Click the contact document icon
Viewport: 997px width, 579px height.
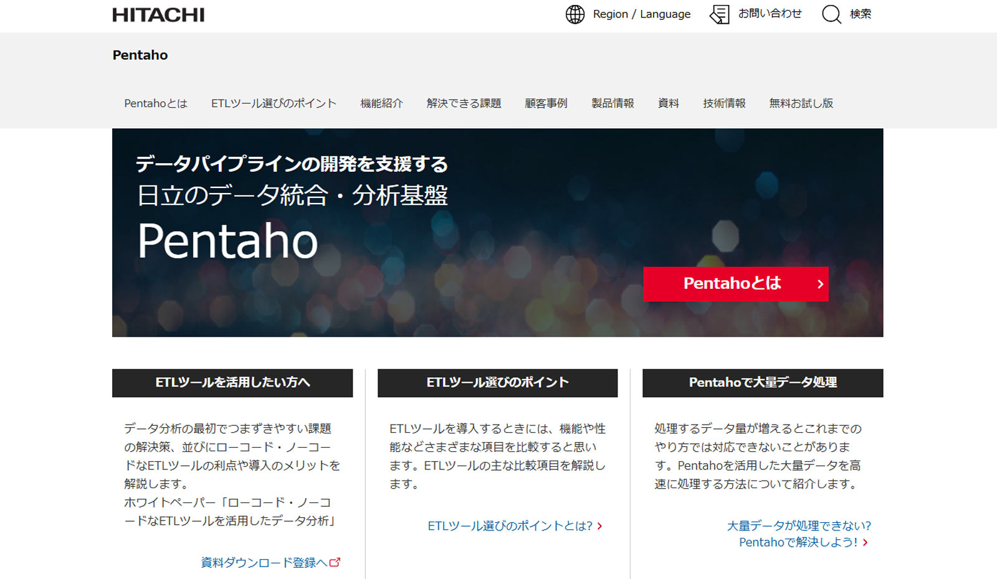tap(720, 14)
